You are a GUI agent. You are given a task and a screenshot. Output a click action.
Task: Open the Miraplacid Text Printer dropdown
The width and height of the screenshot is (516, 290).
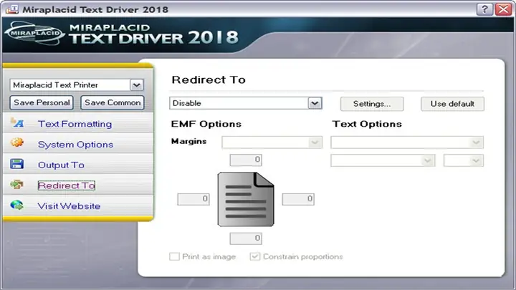[x=137, y=85]
